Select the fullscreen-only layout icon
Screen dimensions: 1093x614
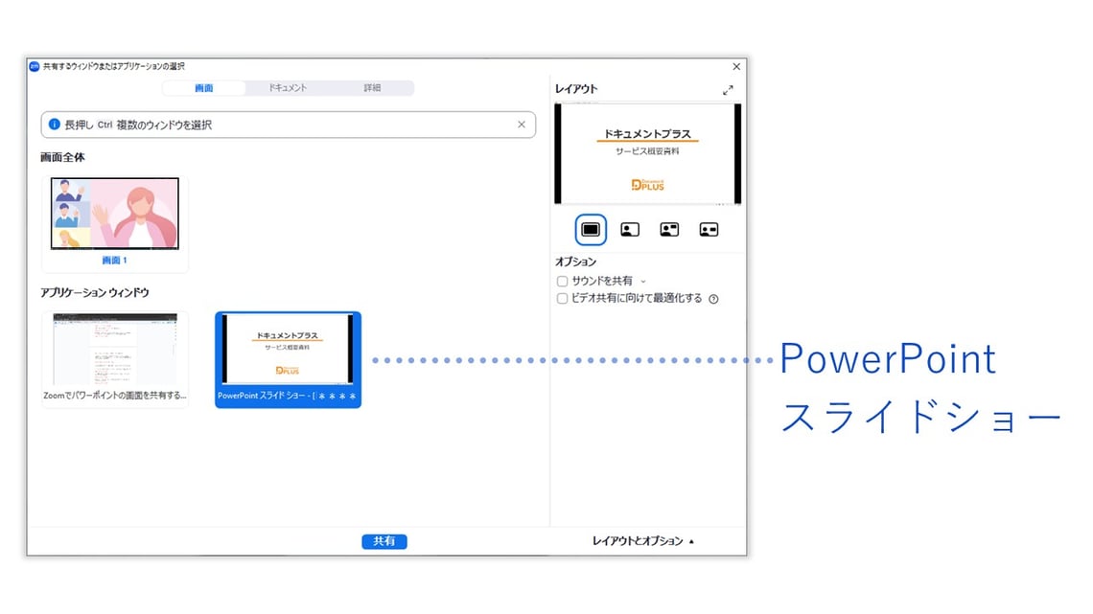tap(591, 229)
